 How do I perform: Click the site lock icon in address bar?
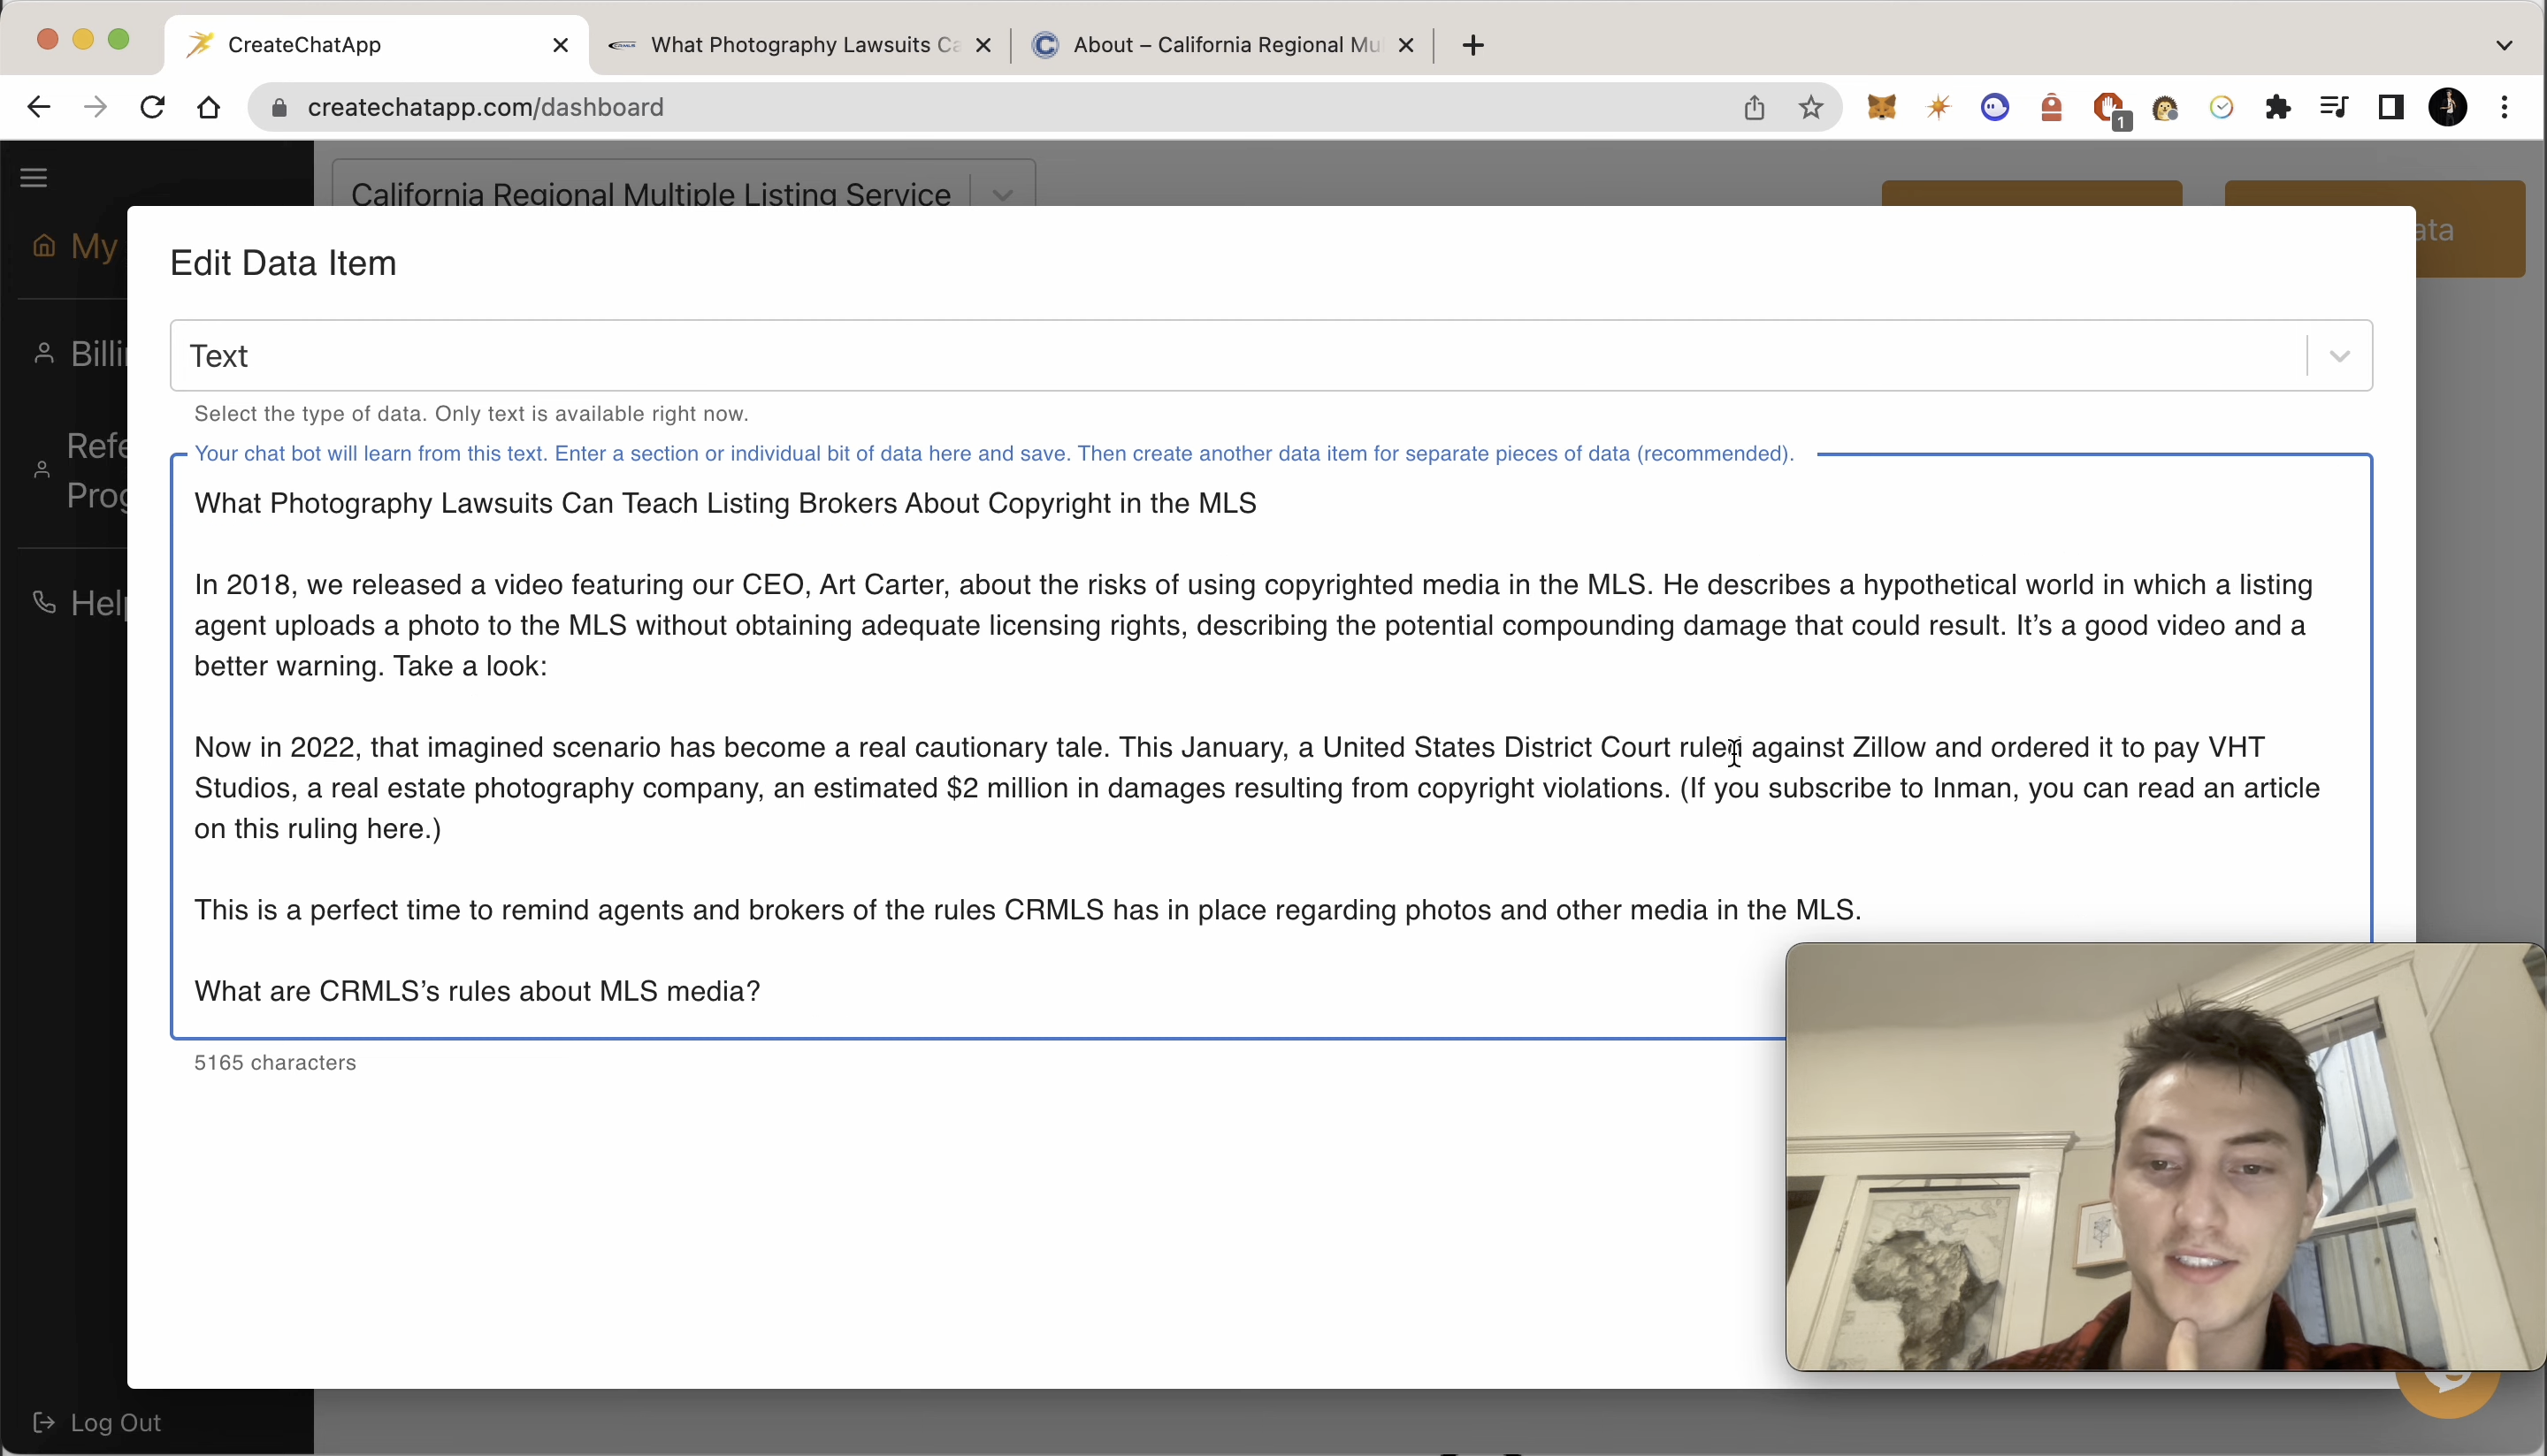tap(279, 107)
